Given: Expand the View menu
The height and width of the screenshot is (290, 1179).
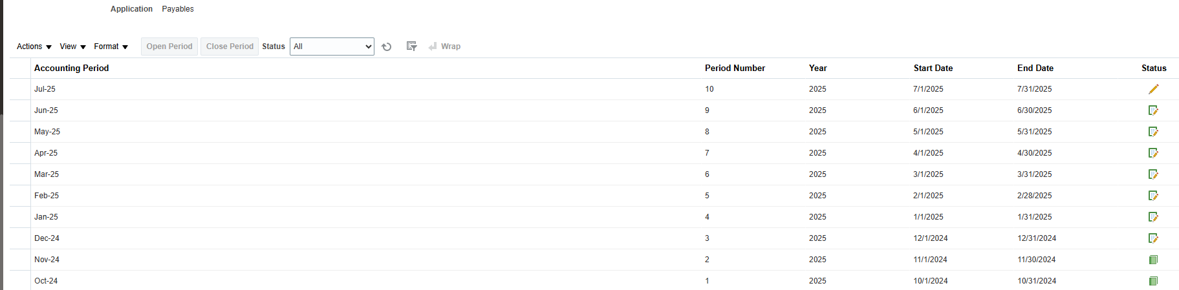Looking at the screenshot, I should click(73, 47).
